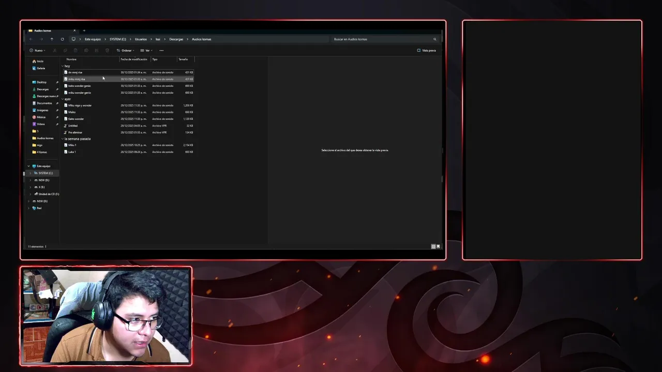Switch to details view icon in status bar

click(x=433, y=246)
